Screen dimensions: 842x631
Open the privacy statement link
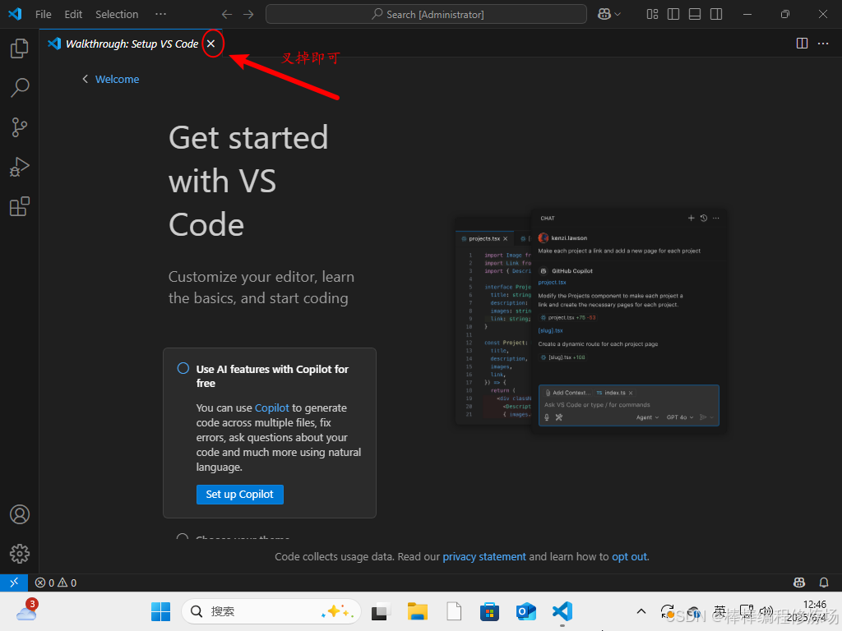pos(483,556)
